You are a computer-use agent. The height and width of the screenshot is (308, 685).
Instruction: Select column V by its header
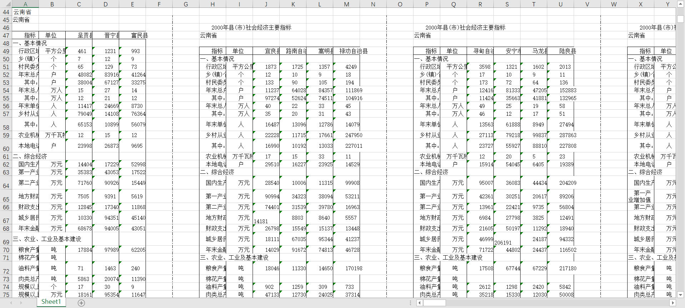(587, 4)
